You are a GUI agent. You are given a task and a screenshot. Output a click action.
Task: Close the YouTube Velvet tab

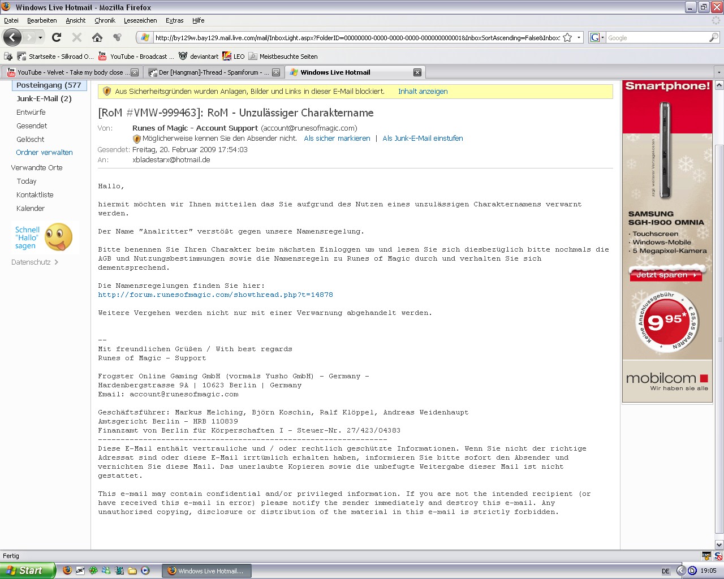click(135, 72)
